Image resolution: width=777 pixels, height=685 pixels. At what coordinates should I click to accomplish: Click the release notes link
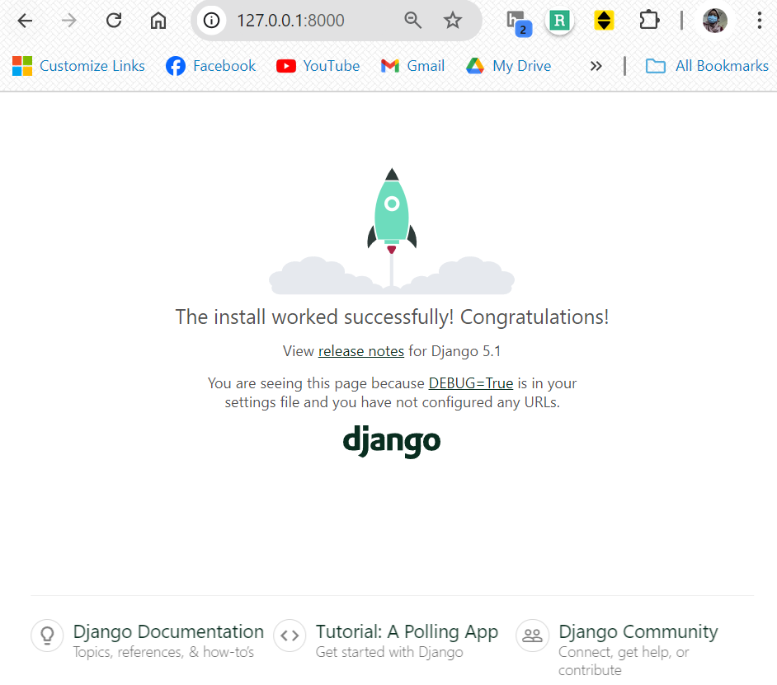361,351
